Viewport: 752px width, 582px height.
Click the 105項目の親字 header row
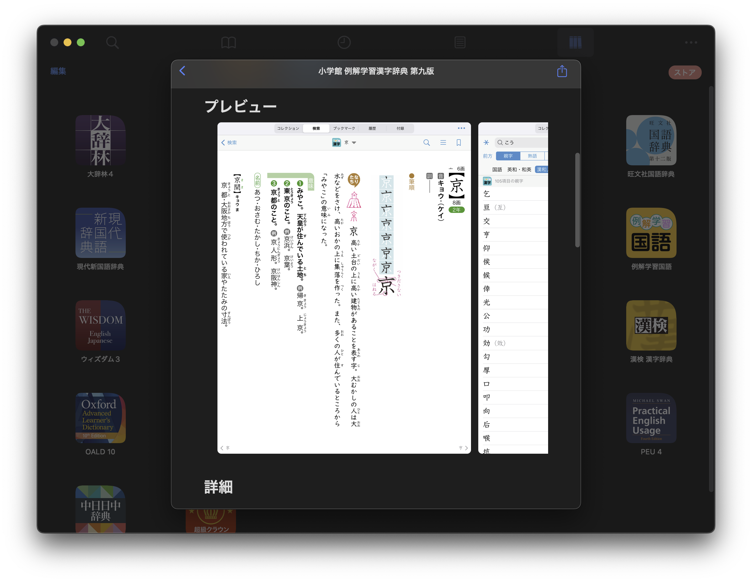pos(513,181)
